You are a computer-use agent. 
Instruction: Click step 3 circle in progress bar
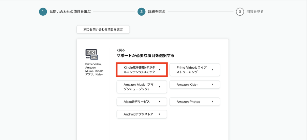pos(240,12)
